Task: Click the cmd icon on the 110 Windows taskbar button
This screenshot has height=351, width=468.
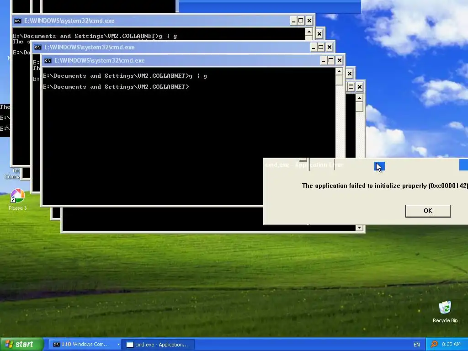Action: pyautogui.click(x=56, y=345)
